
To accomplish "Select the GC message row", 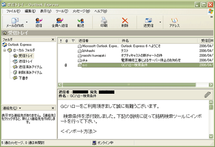I will pyautogui.click(x=135, y=65).
